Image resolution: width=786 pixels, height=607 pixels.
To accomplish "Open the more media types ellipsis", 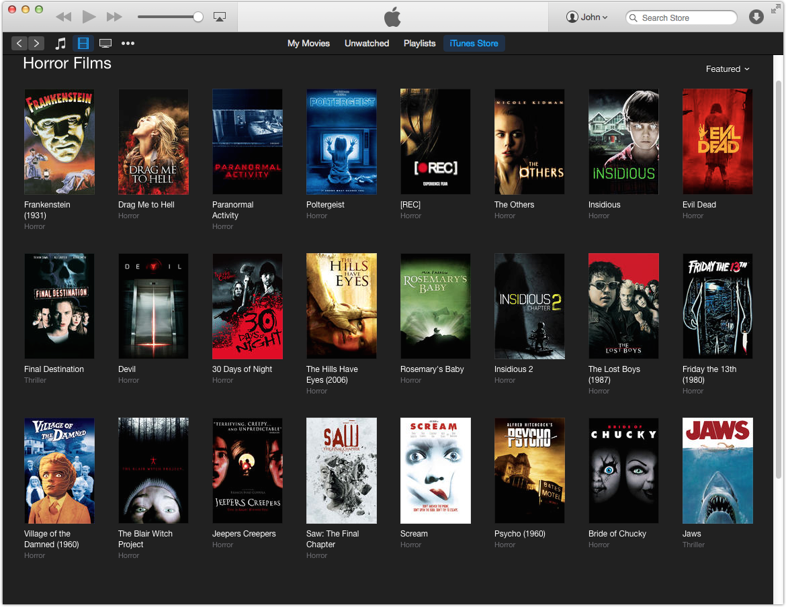I will [x=128, y=43].
